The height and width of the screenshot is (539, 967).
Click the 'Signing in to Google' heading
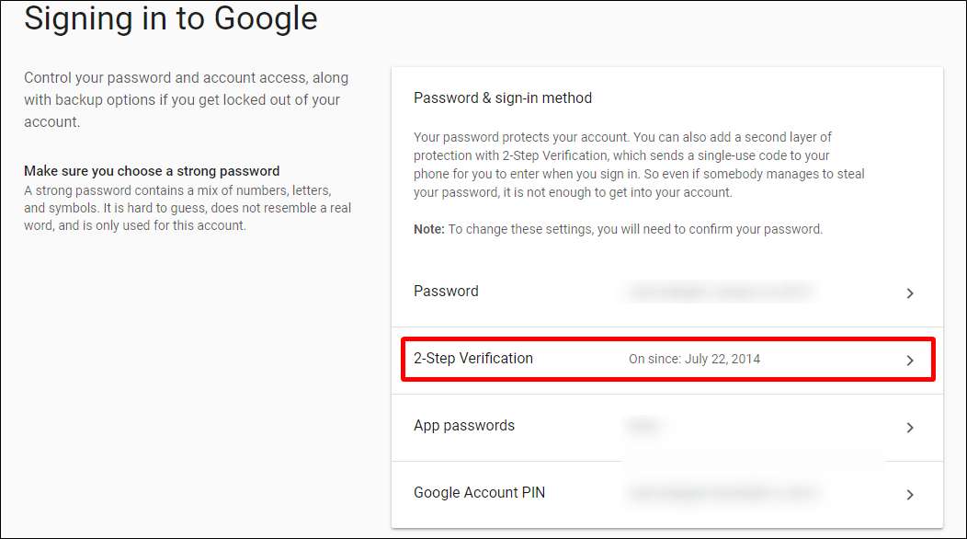(x=171, y=18)
